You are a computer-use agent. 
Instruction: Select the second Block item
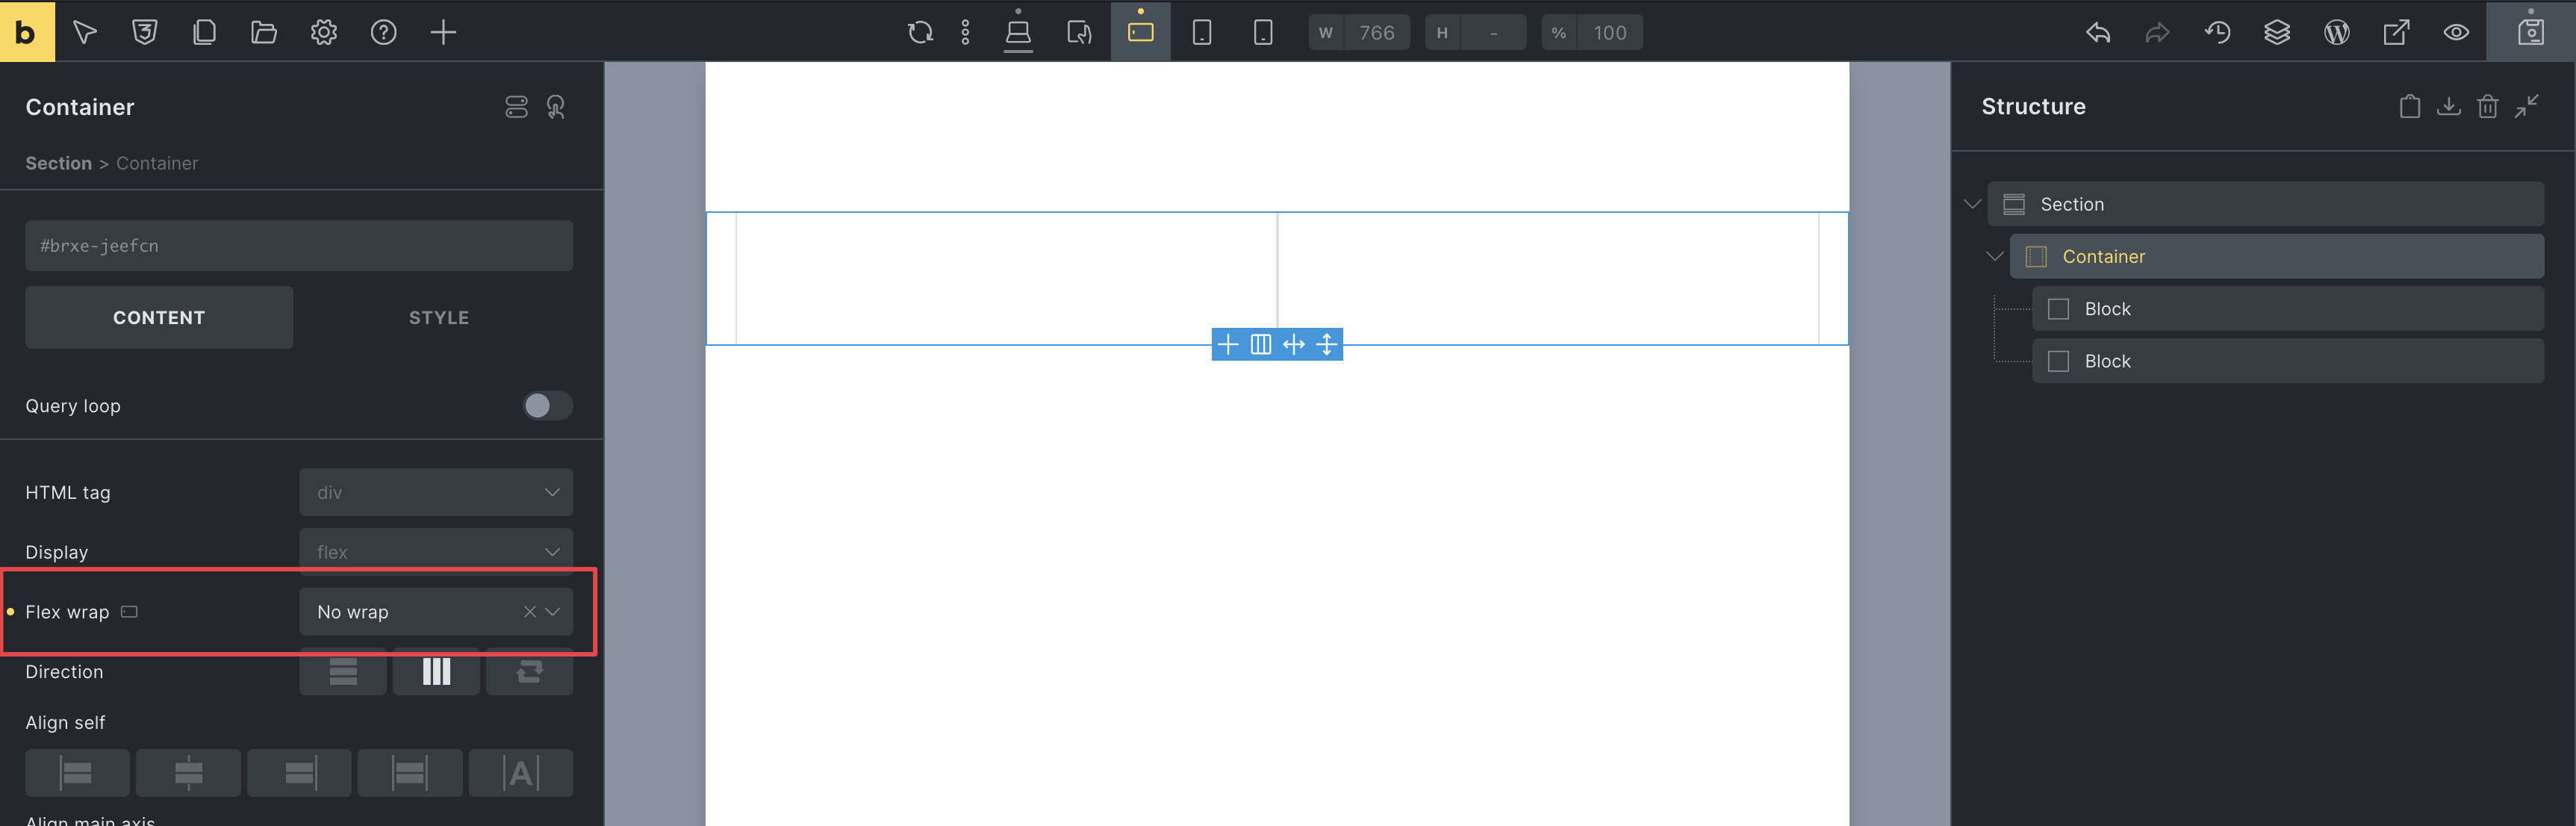click(2288, 361)
